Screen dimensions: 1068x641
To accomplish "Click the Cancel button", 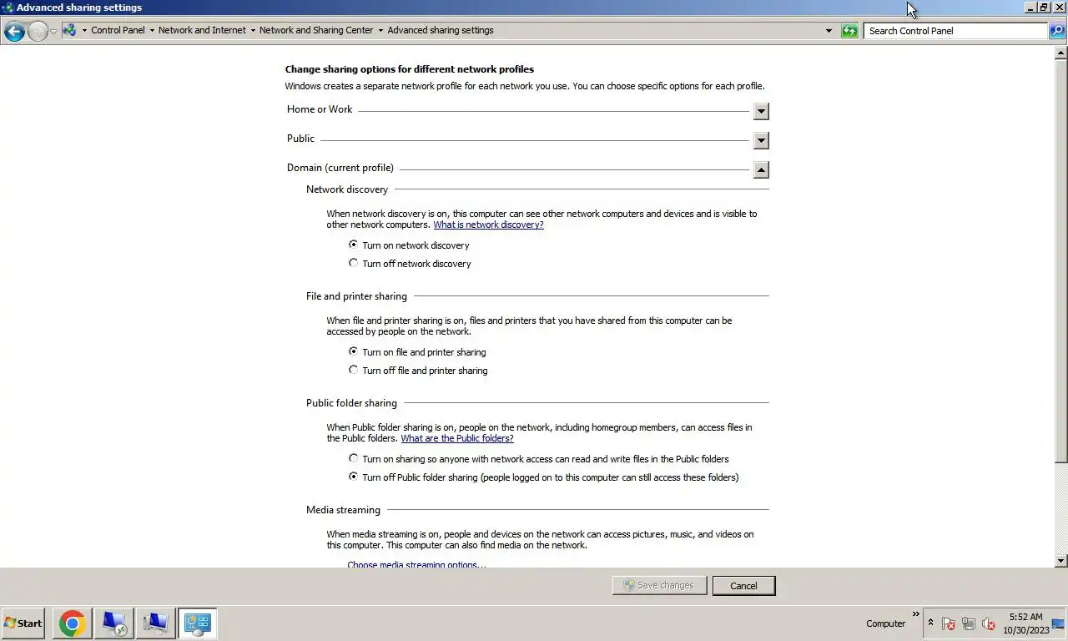I will (x=743, y=585).
